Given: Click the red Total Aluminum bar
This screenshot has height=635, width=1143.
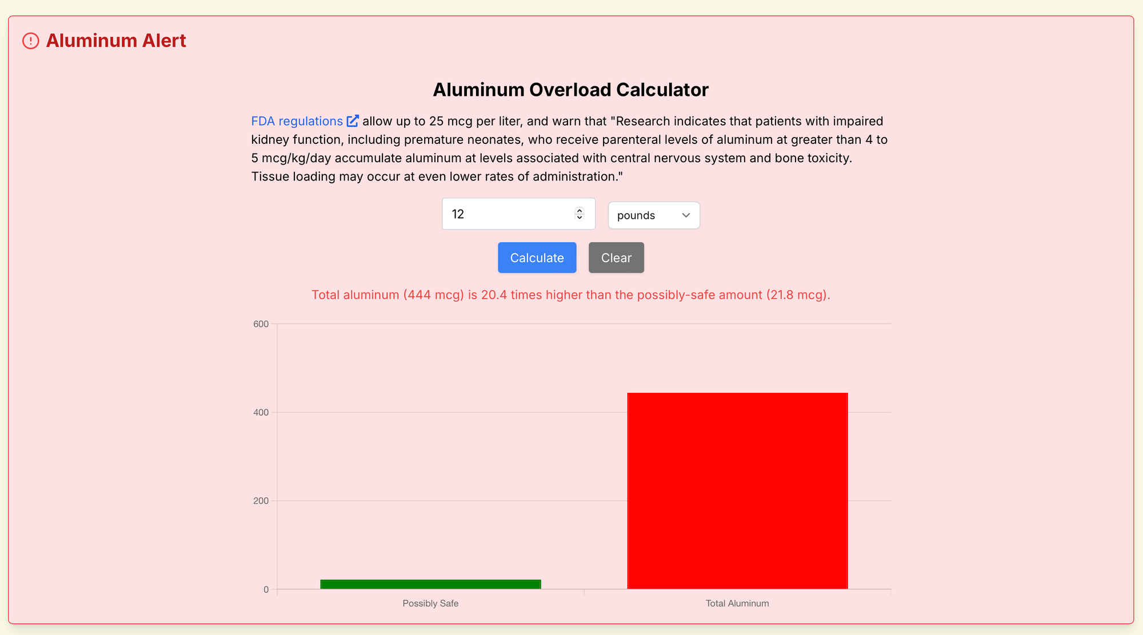Looking at the screenshot, I should (737, 491).
